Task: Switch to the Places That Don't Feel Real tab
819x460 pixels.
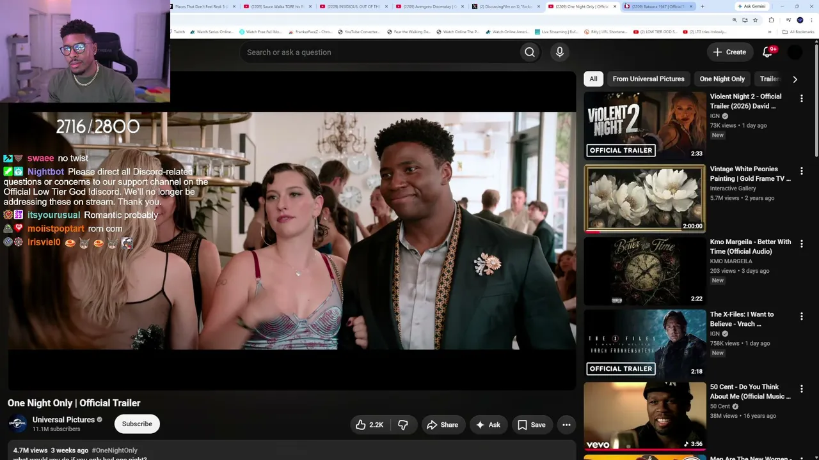Action: [x=201, y=6]
